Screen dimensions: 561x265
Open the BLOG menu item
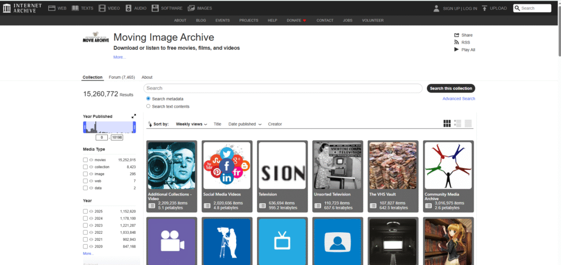pyautogui.click(x=201, y=20)
